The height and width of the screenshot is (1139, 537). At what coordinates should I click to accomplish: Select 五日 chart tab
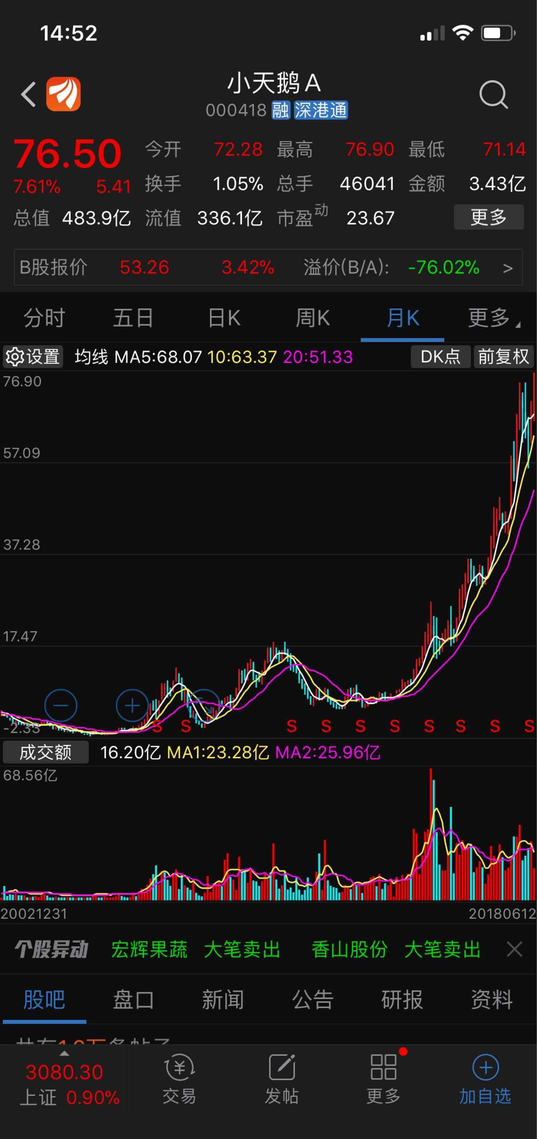coord(134,317)
